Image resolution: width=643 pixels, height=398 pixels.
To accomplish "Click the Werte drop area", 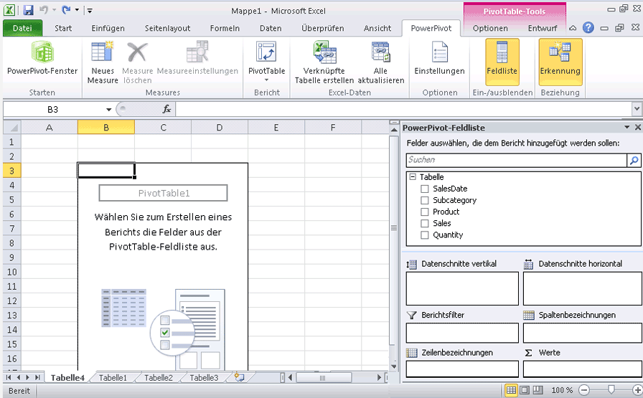I will 582,369.
